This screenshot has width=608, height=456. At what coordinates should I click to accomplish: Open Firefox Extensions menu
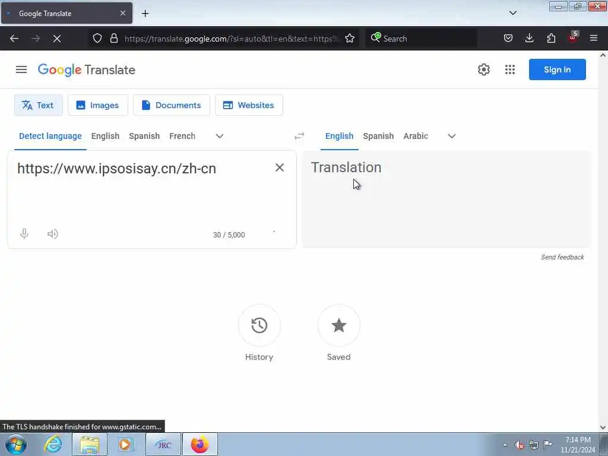click(551, 39)
